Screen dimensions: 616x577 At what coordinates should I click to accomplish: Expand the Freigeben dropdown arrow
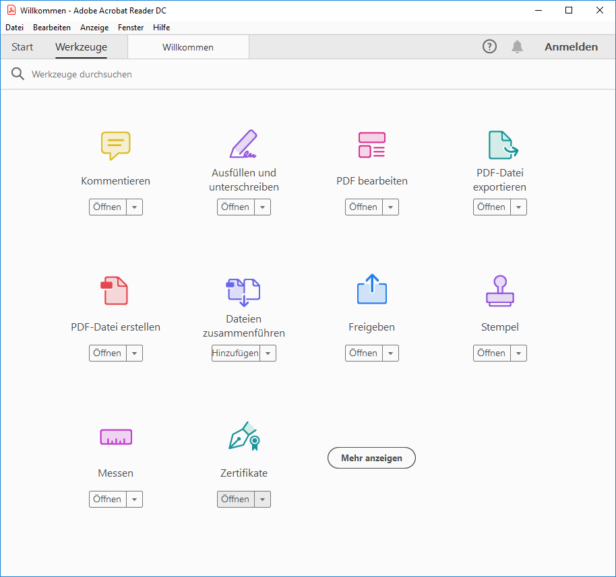[390, 353]
